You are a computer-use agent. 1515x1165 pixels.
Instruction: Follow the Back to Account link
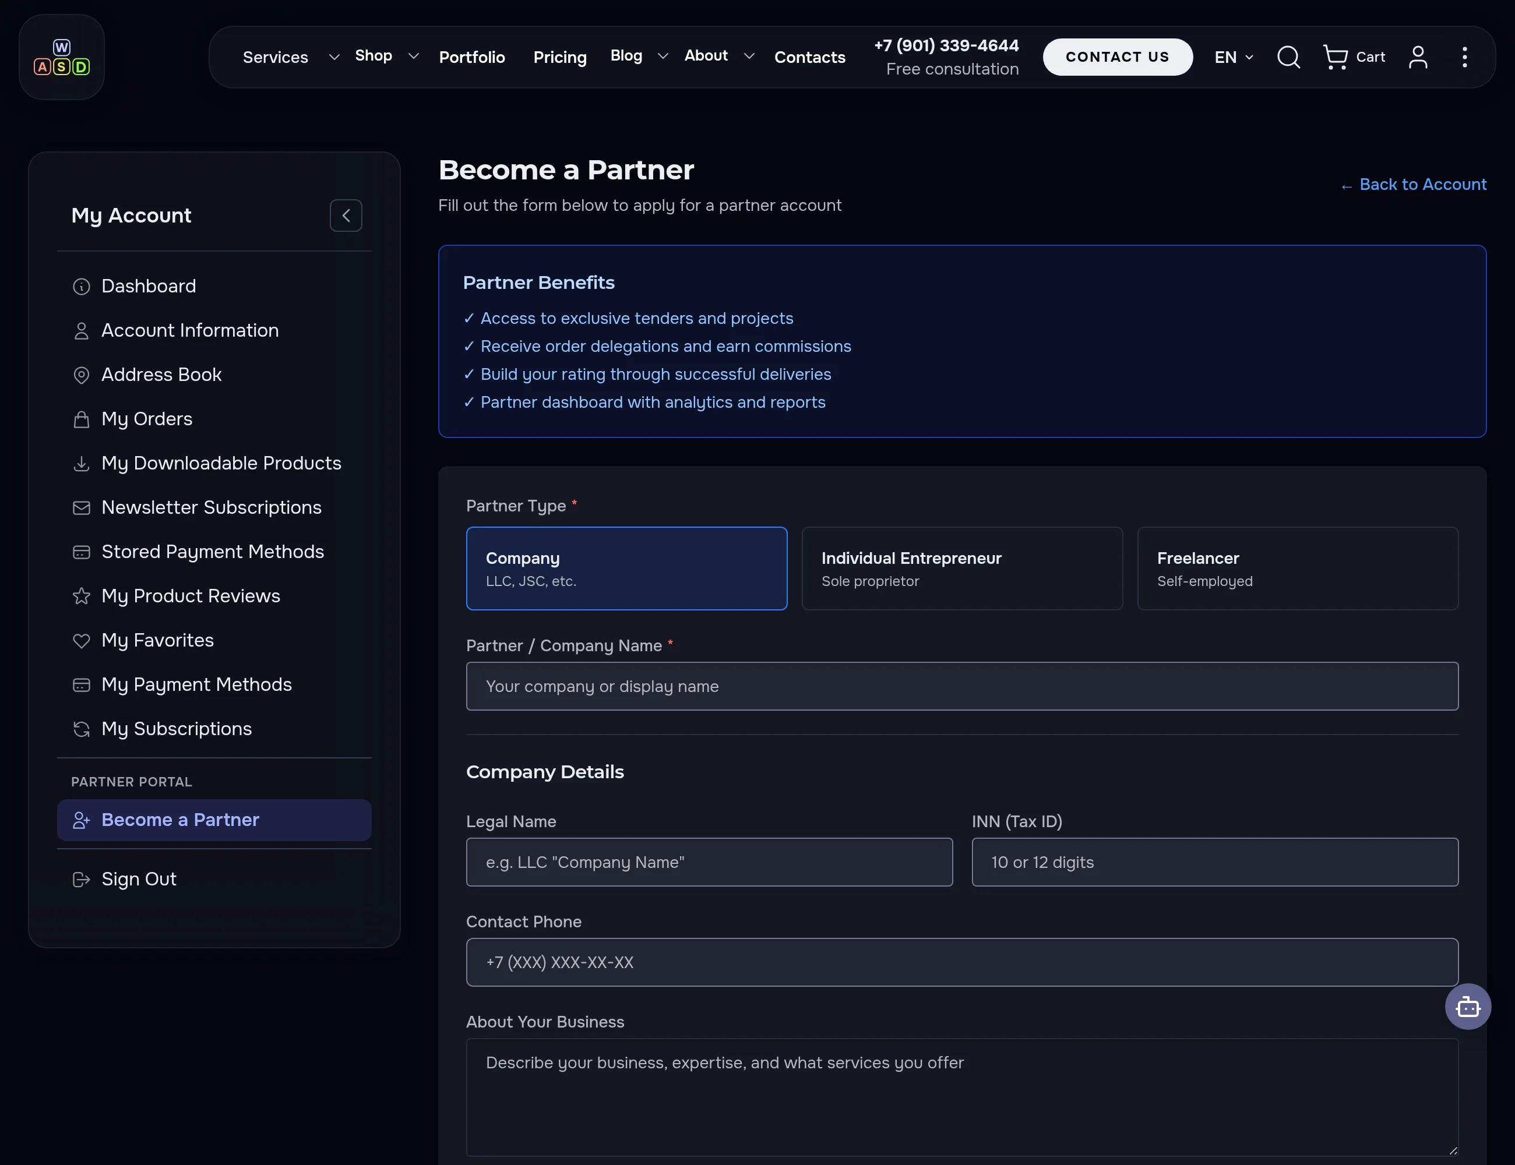pos(1413,185)
